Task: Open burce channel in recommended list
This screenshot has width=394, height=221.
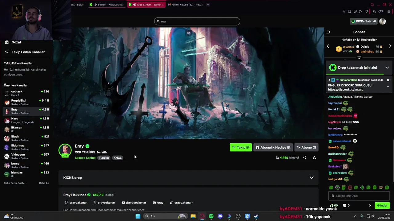Action: pyautogui.click(x=26, y=165)
